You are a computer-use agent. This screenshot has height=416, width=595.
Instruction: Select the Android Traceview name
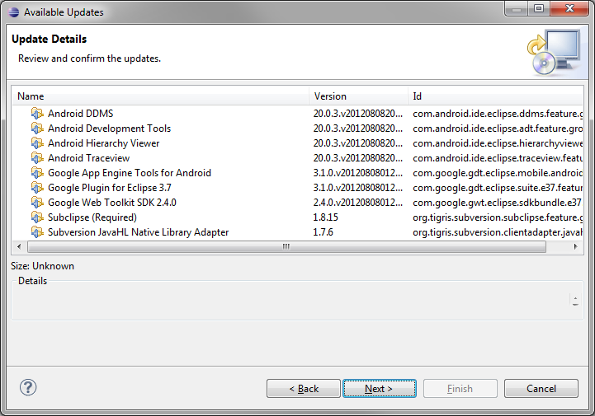[x=88, y=157]
